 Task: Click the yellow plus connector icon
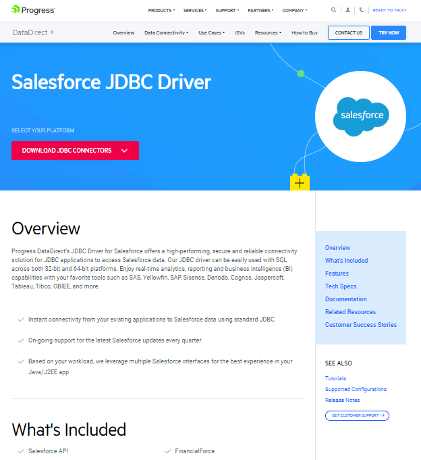point(300,182)
